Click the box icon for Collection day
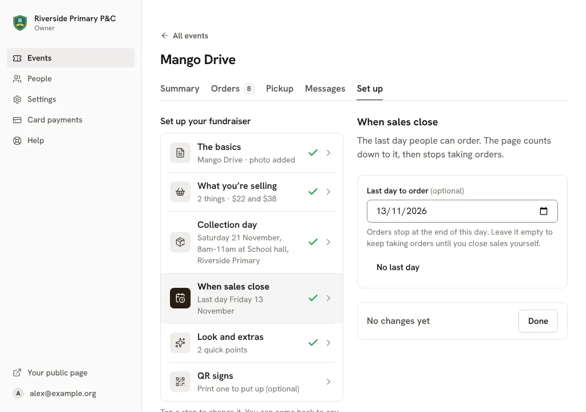The width and height of the screenshot is (586, 412). [180, 242]
